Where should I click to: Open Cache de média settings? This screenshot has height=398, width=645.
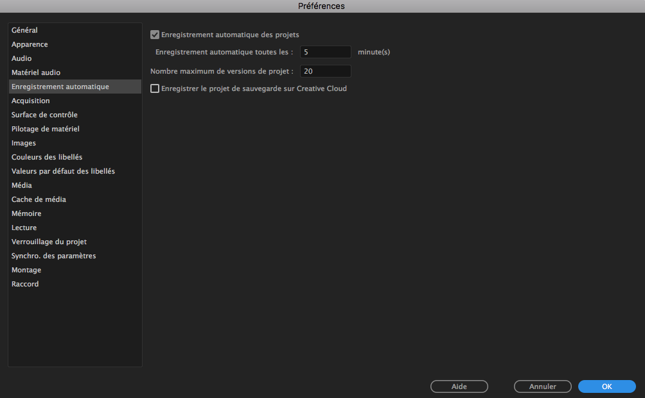pos(75,199)
